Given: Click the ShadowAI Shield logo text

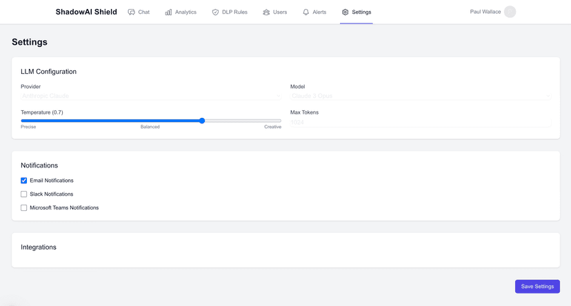Looking at the screenshot, I should click(x=86, y=12).
